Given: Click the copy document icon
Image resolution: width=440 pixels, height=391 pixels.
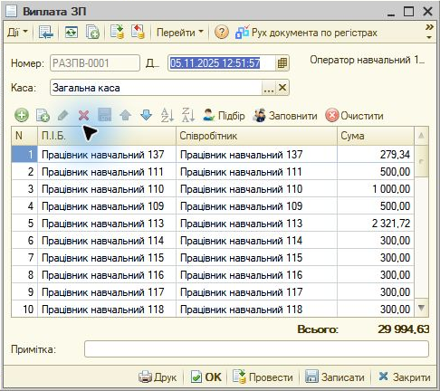Looking at the screenshot, I should 92,32.
